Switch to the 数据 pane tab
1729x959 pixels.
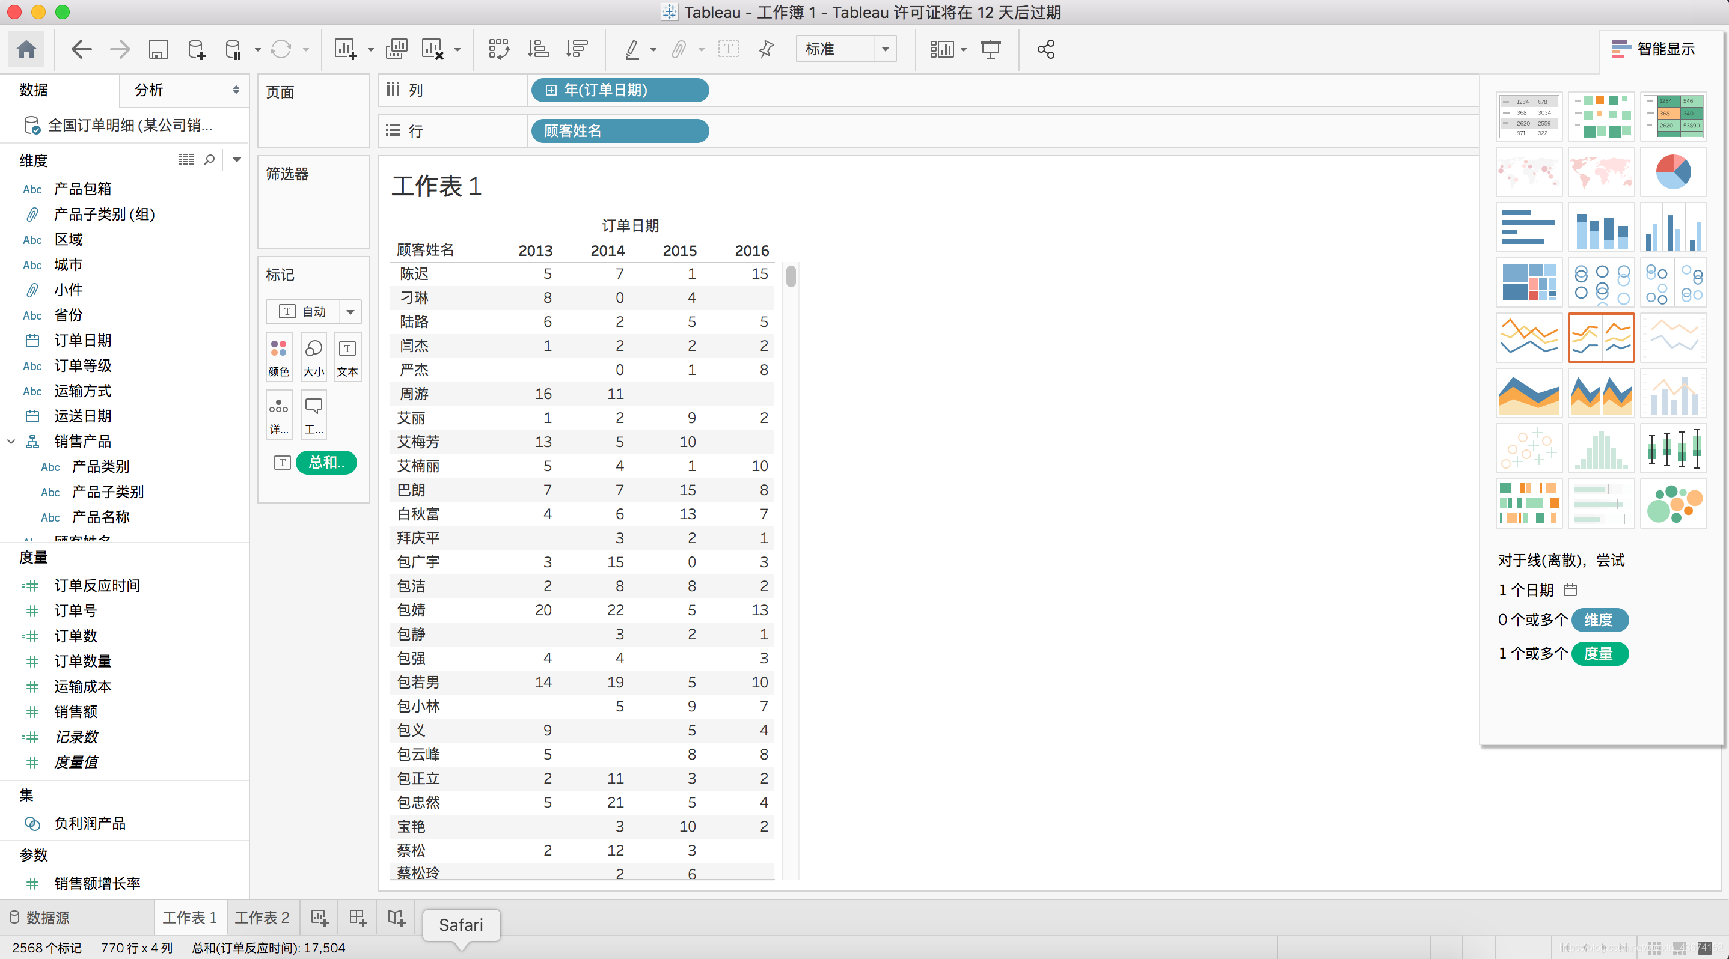coord(34,90)
